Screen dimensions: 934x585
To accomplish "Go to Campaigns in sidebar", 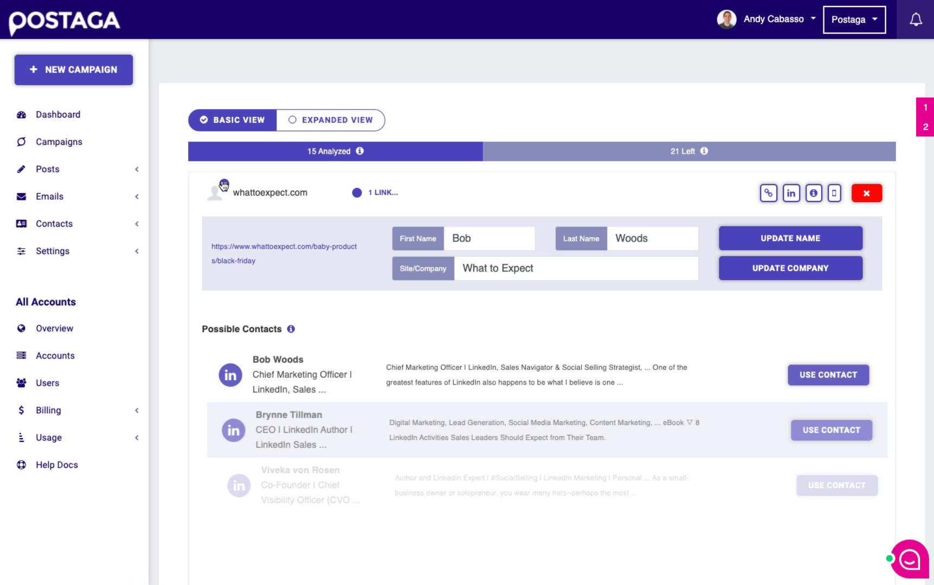I will 59,142.
